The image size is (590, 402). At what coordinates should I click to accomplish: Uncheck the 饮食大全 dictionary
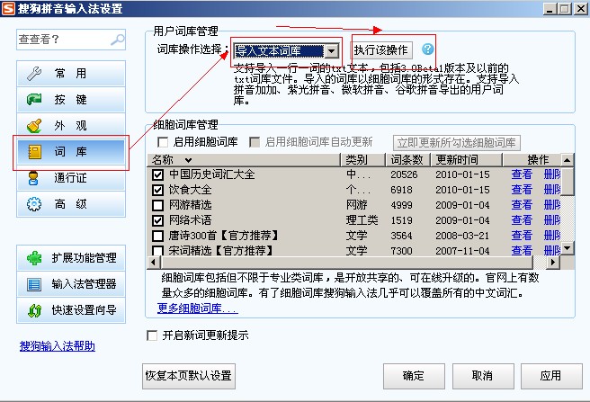point(157,190)
